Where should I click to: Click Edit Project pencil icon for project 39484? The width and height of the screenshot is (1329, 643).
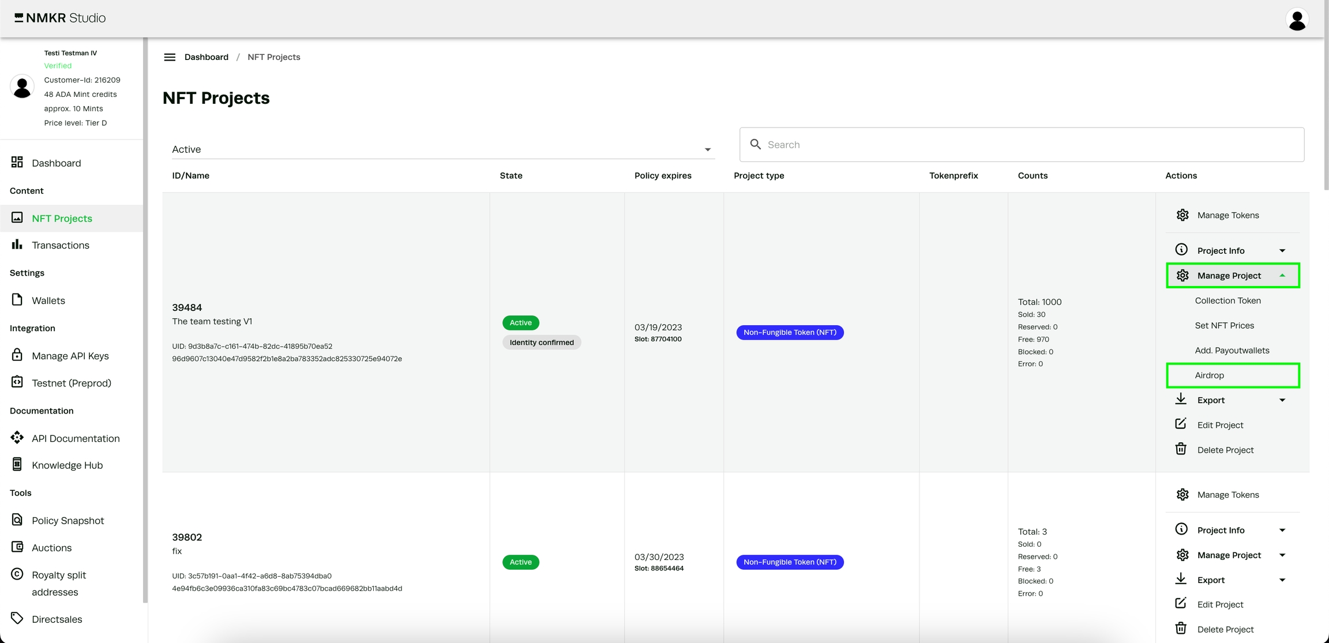pyautogui.click(x=1181, y=424)
